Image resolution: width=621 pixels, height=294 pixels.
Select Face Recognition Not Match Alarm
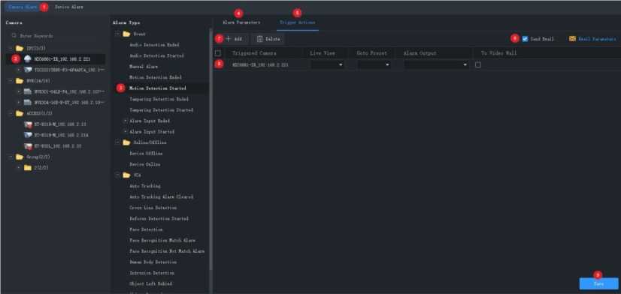[167, 251]
